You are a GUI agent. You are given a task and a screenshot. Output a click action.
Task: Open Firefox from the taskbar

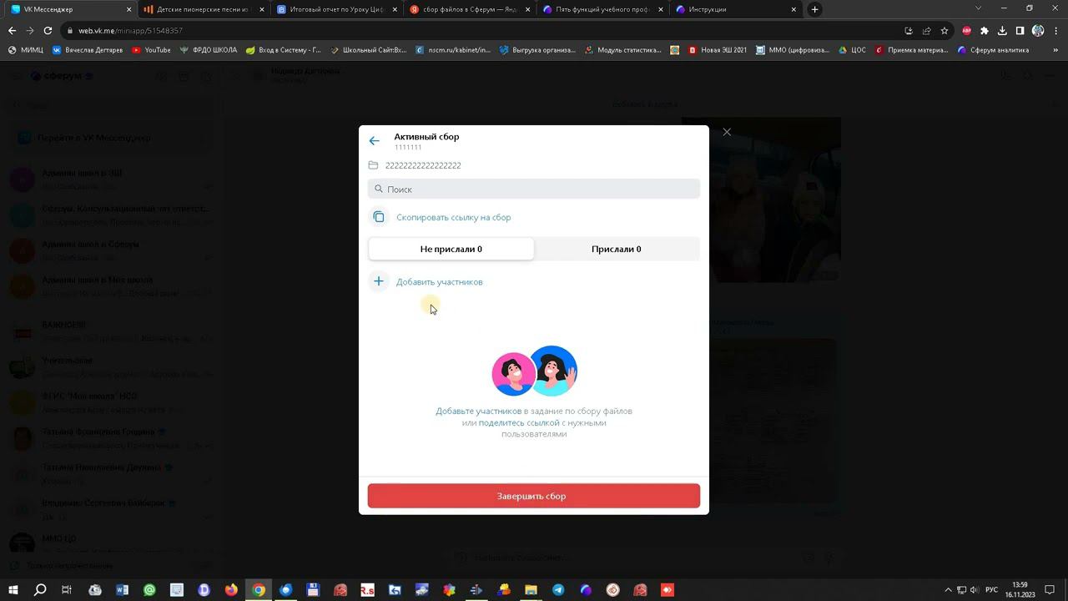231,590
